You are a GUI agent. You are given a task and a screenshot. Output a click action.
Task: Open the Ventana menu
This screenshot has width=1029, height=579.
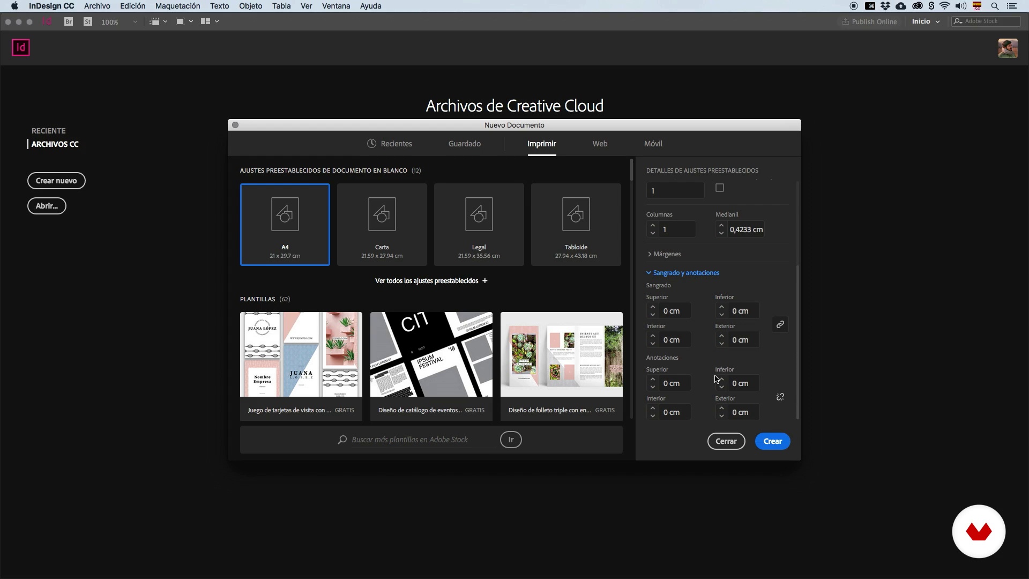335,6
